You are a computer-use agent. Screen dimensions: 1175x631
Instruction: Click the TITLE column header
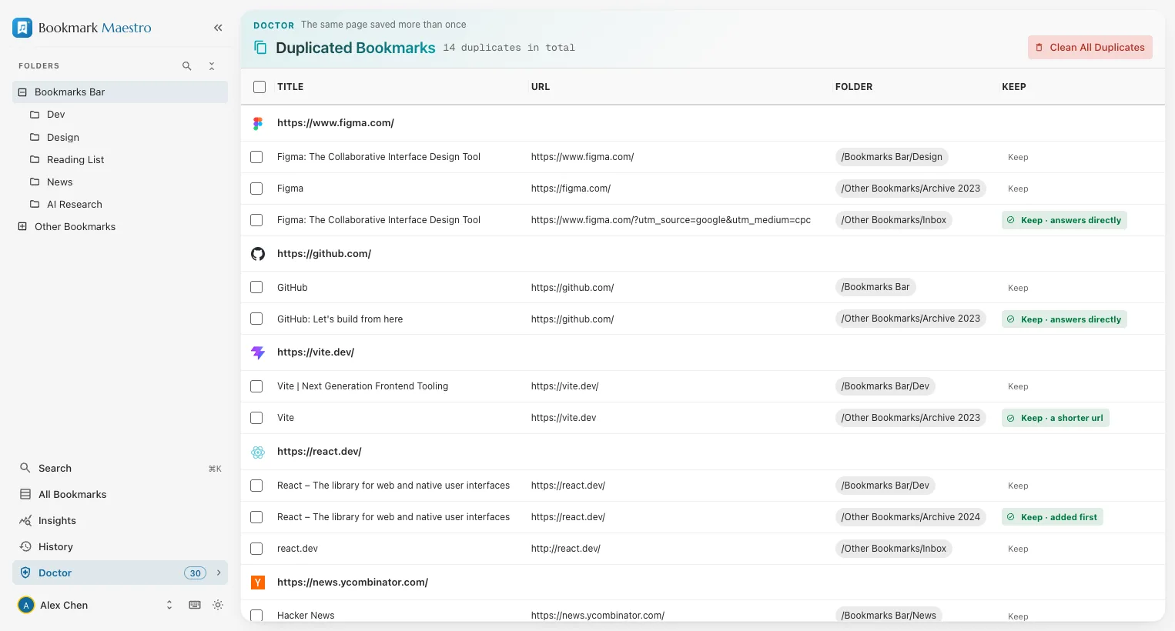(x=290, y=87)
